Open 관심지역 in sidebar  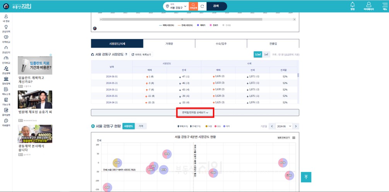[x=6, y=29]
